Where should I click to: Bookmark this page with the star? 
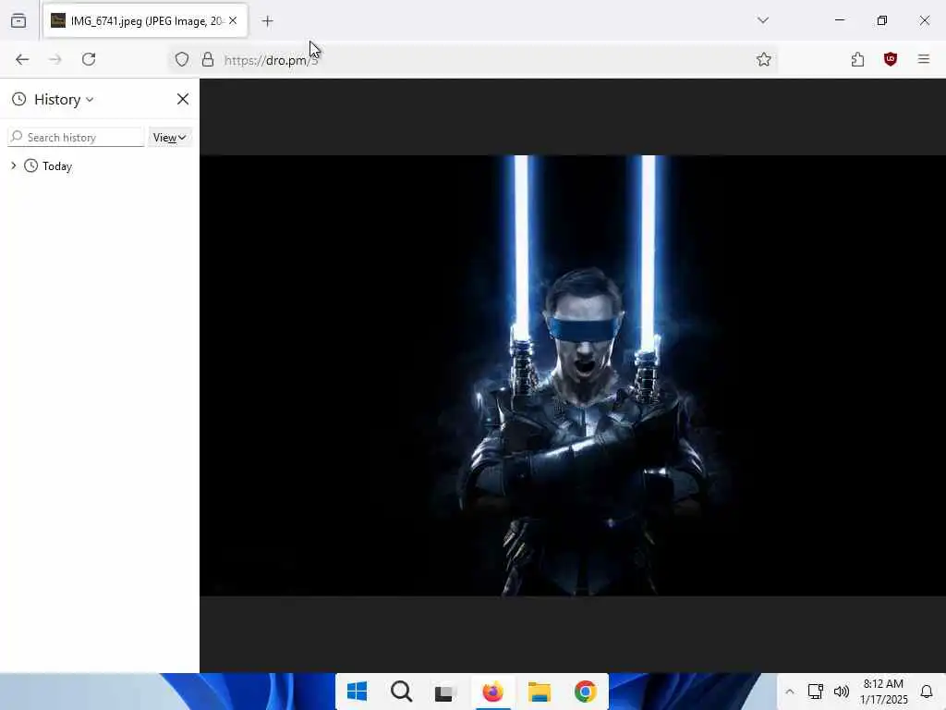click(x=764, y=59)
